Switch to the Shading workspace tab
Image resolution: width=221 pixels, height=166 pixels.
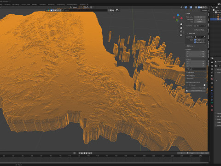(x=35, y=5)
